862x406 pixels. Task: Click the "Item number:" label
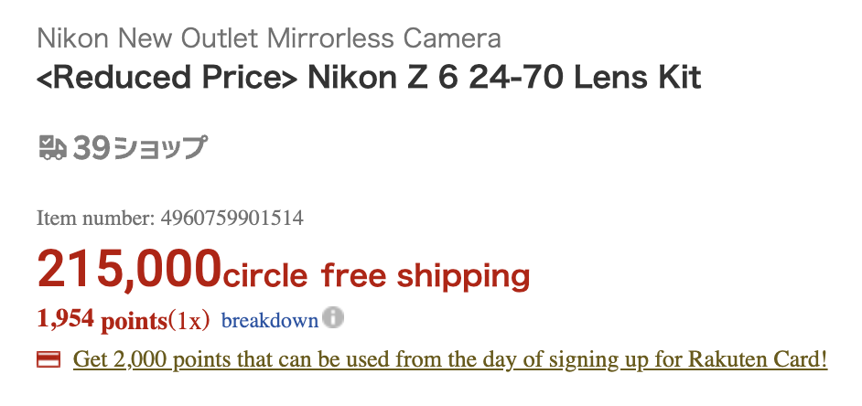[95, 219]
